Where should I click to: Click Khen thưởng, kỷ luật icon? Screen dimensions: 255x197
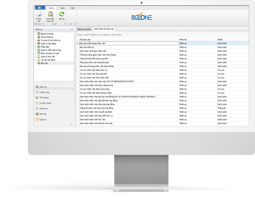[x=39, y=53]
